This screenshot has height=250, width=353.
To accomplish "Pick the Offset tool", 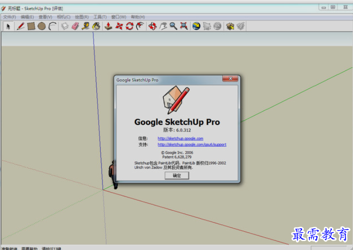I will pos(140,26).
